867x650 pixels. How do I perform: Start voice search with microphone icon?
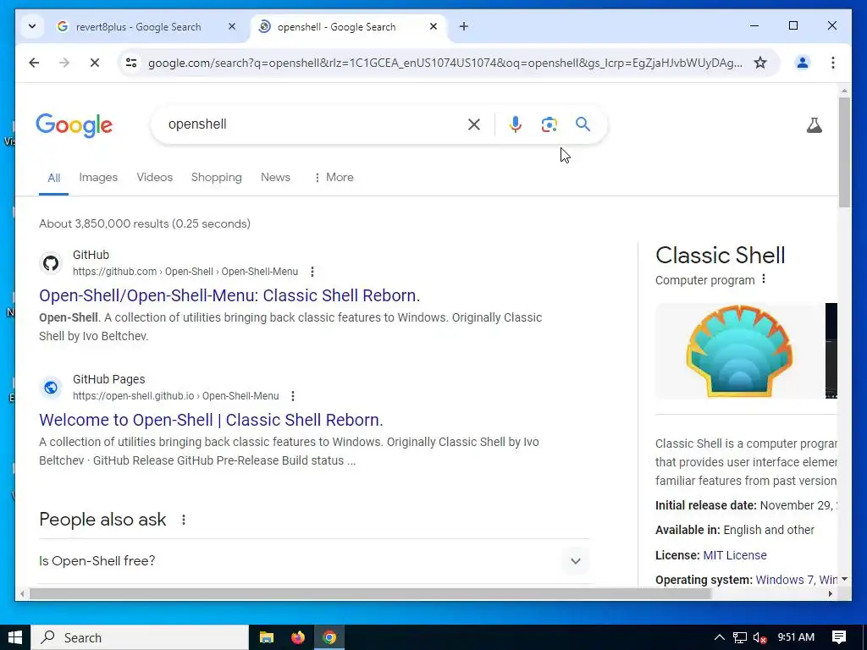coord(516,124)
